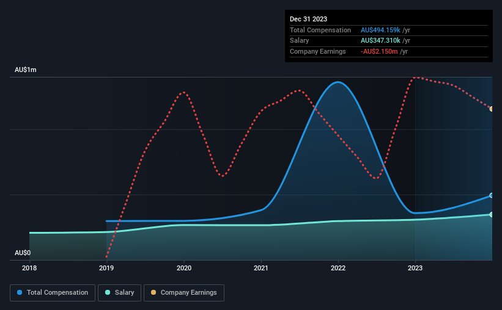Viewport: 502px width, 310px height.
Task: Click the 2018 x-axis label
Action: (29, 268)
